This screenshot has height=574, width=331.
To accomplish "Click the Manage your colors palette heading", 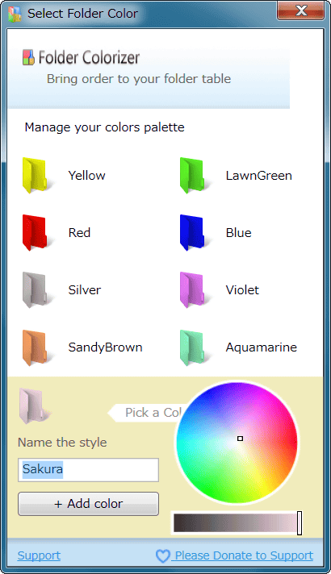I will coord(104,127).
